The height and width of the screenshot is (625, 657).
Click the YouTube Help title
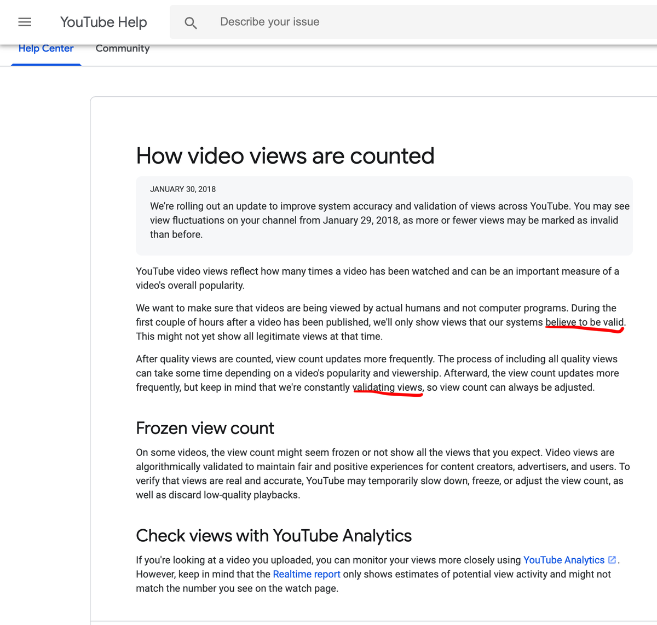103,22
